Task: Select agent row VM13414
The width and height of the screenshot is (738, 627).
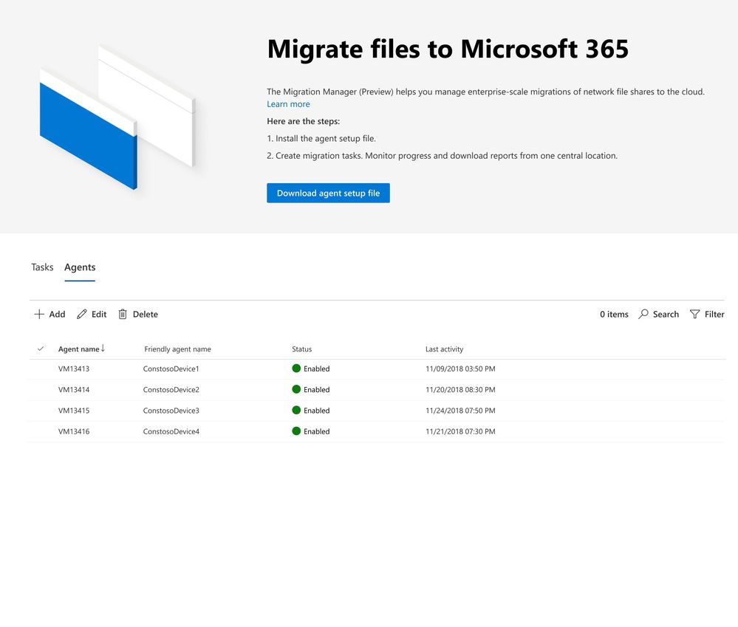Action: click(x=377, y=389)
